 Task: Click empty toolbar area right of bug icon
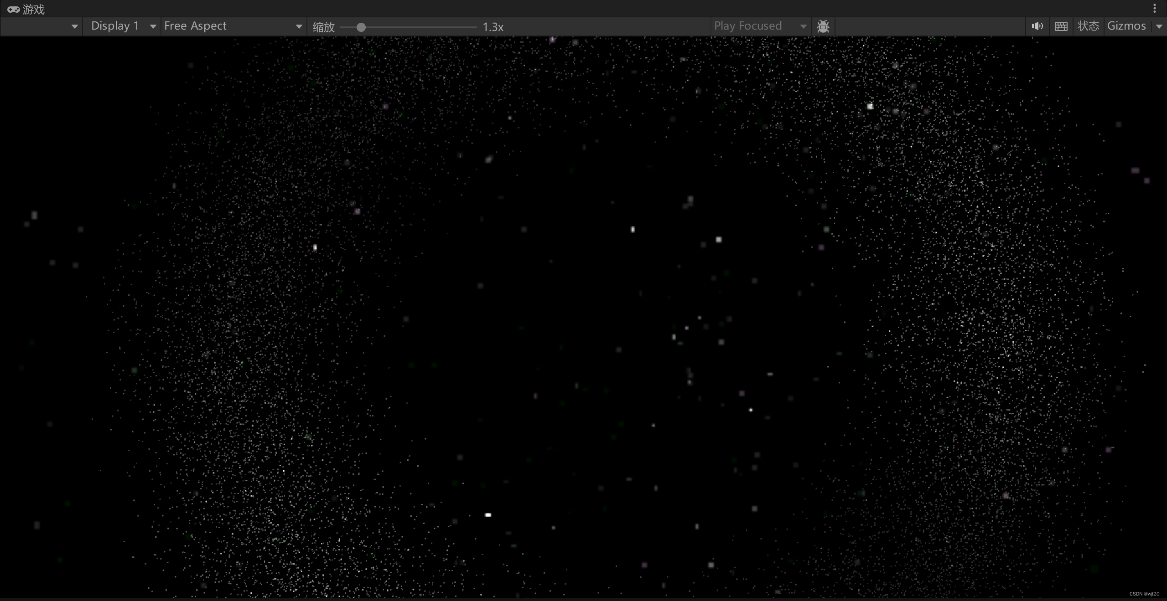pos(930,26)
